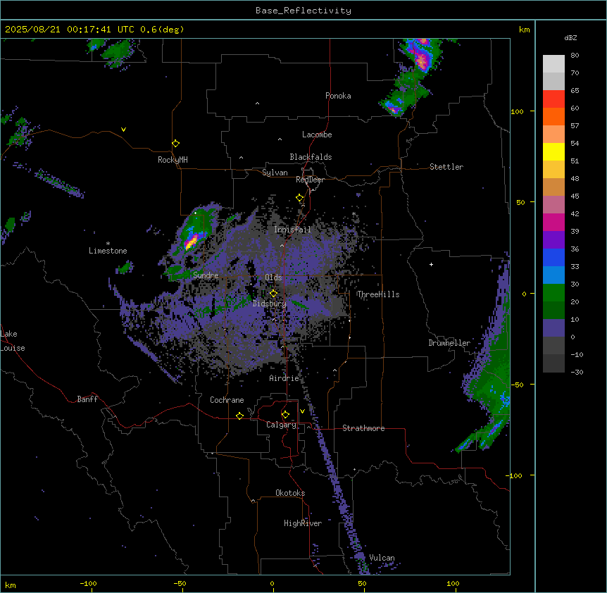
Task: Click the 45 value on the dBZ scale
Action: click(x=575, y=196)
